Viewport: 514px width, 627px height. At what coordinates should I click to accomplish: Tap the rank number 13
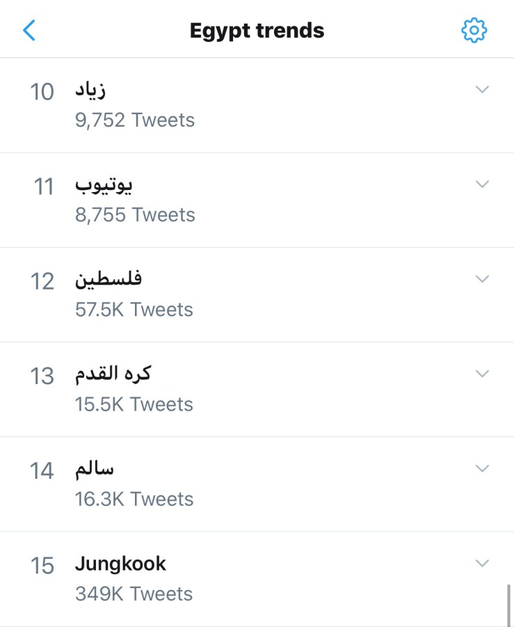tap(42, 376)
